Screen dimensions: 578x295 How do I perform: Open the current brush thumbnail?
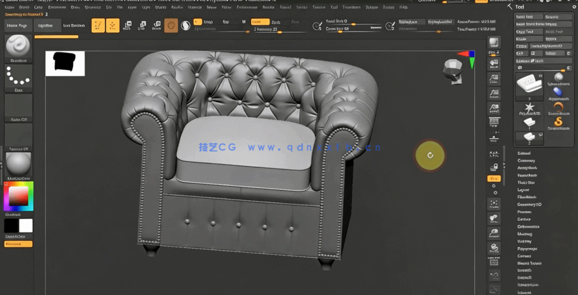18,49
